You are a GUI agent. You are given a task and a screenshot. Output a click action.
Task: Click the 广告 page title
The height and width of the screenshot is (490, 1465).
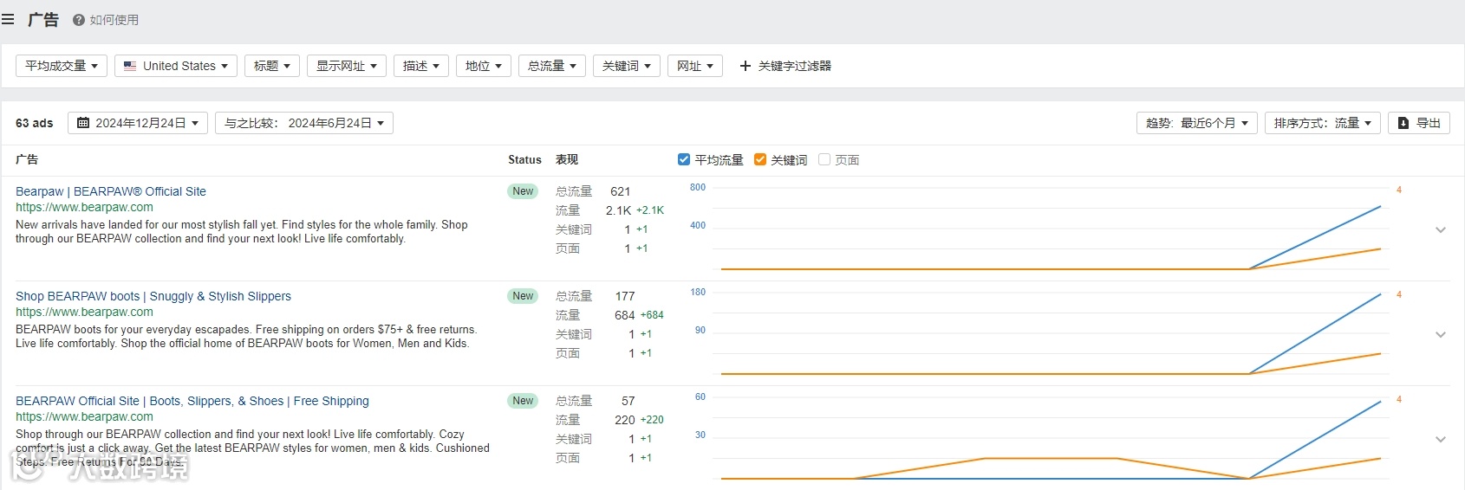[x=43, y=19]
